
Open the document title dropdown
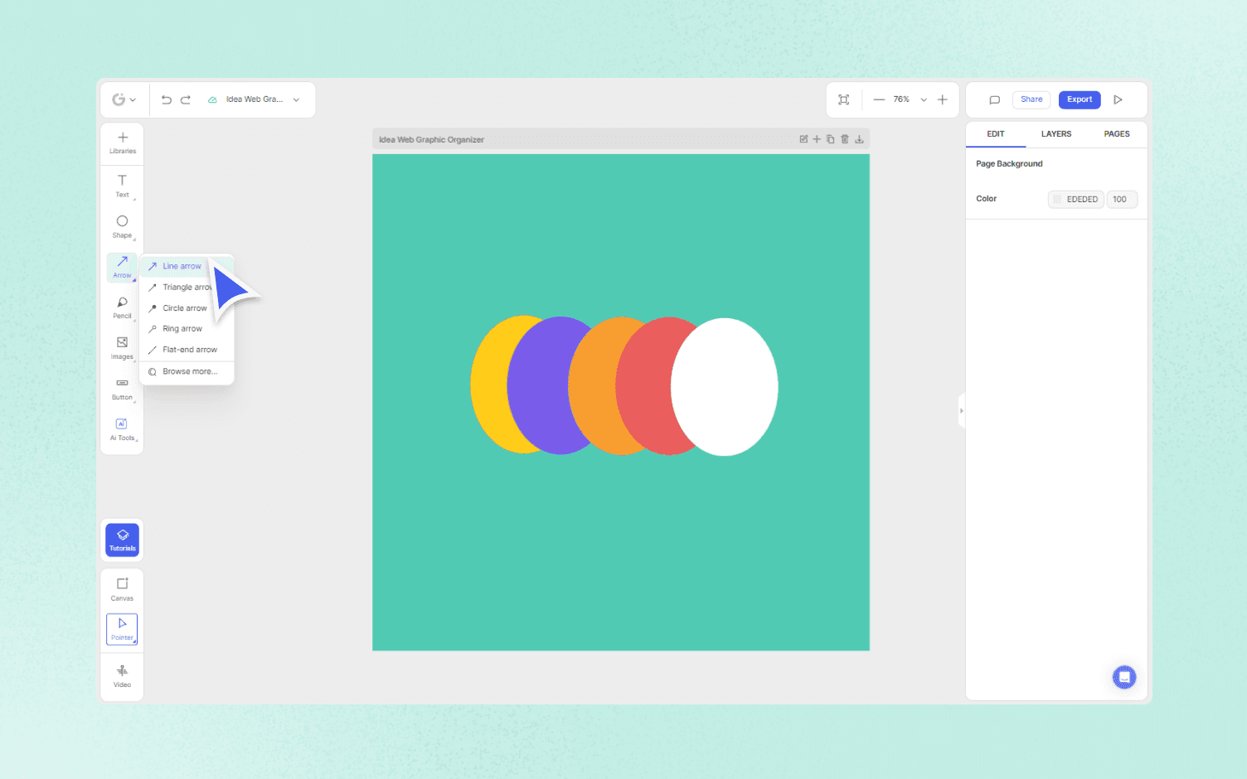click(296, 99)
